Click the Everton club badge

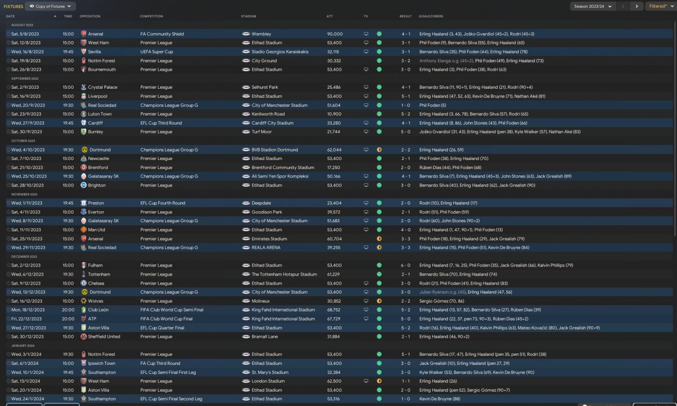(x=84, y=212)
